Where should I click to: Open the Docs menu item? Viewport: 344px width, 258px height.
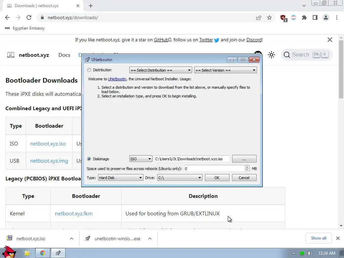(64, 55)
